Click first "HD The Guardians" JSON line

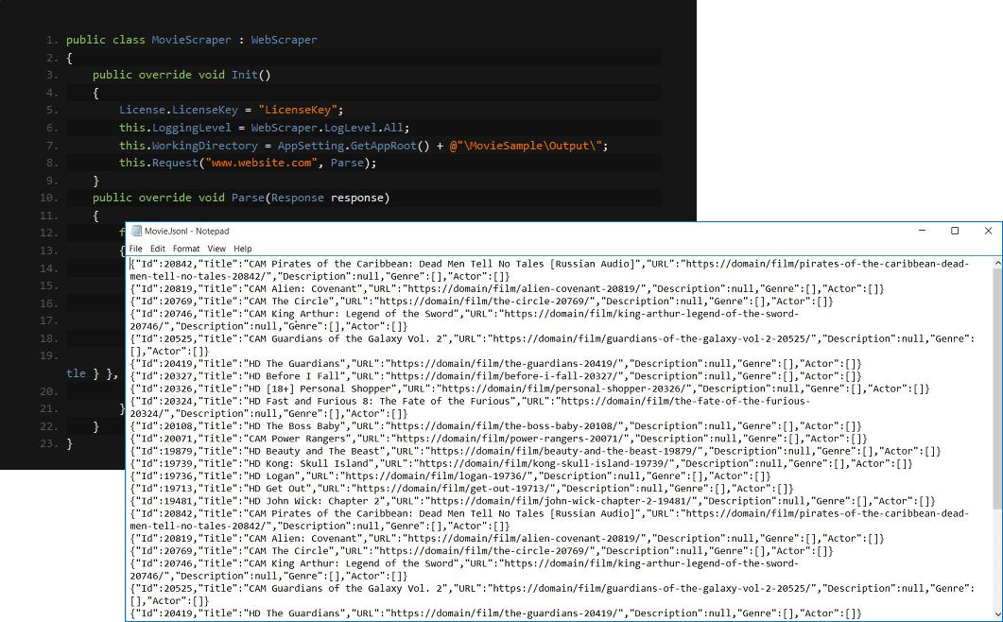pyautogui.click(x=495, y=364)
